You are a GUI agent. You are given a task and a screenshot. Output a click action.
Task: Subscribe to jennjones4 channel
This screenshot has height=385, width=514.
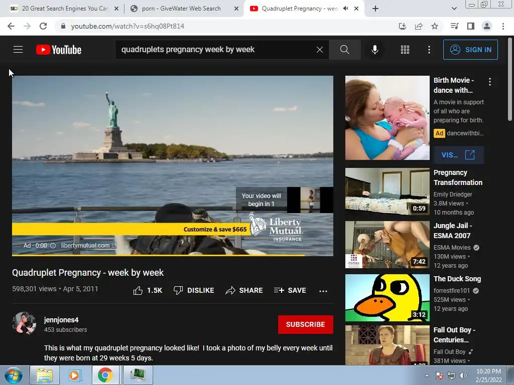coord(306,324)
